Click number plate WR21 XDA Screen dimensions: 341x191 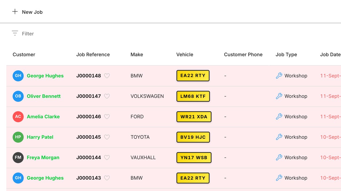click(x=194, y=117)
